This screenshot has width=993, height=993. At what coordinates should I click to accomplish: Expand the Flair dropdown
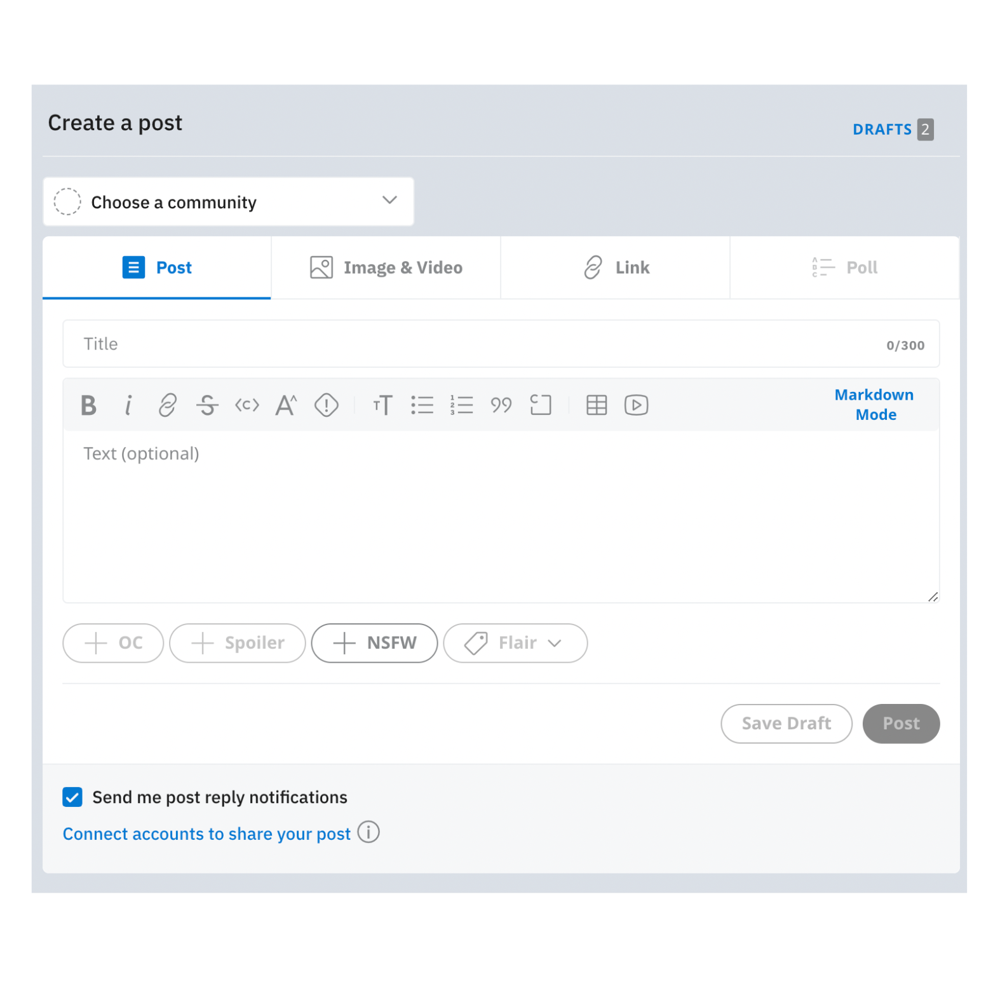click(515, 643)
